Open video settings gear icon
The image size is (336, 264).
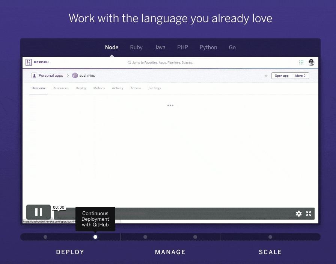click(299, 213)
